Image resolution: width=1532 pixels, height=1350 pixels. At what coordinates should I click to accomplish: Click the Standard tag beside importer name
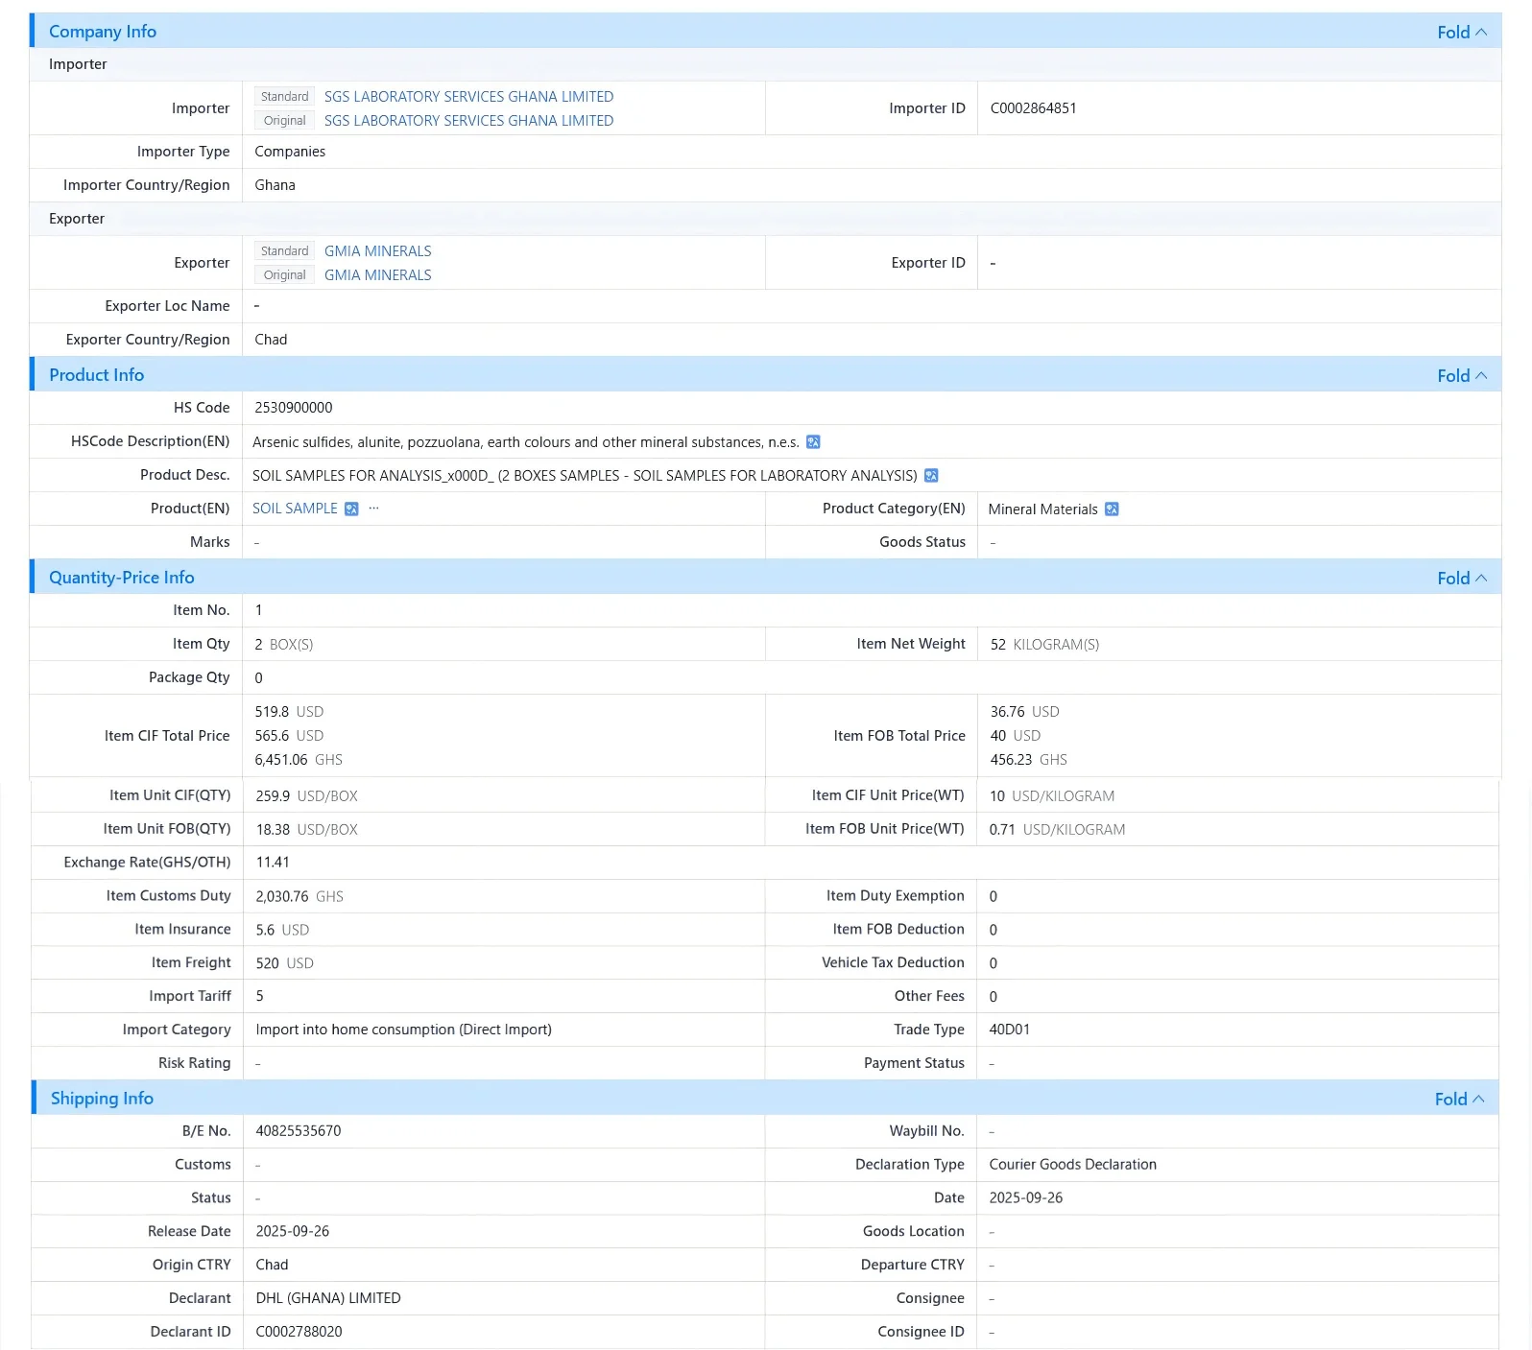click(x=284, y=97)
